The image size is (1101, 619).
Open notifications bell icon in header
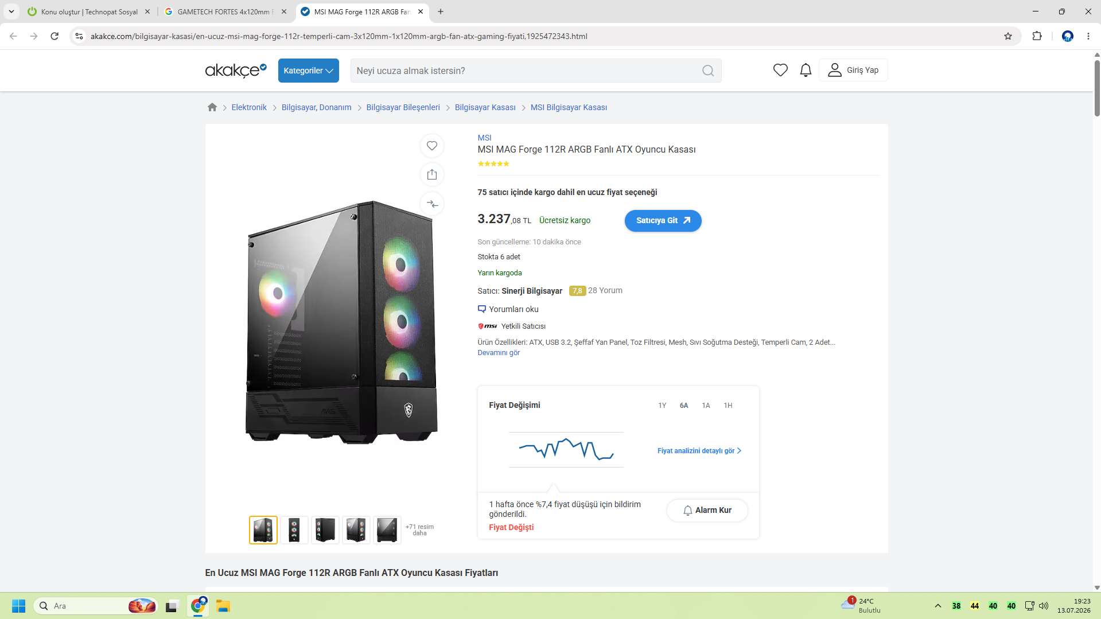pyautogui.click(x=806, y=70)
